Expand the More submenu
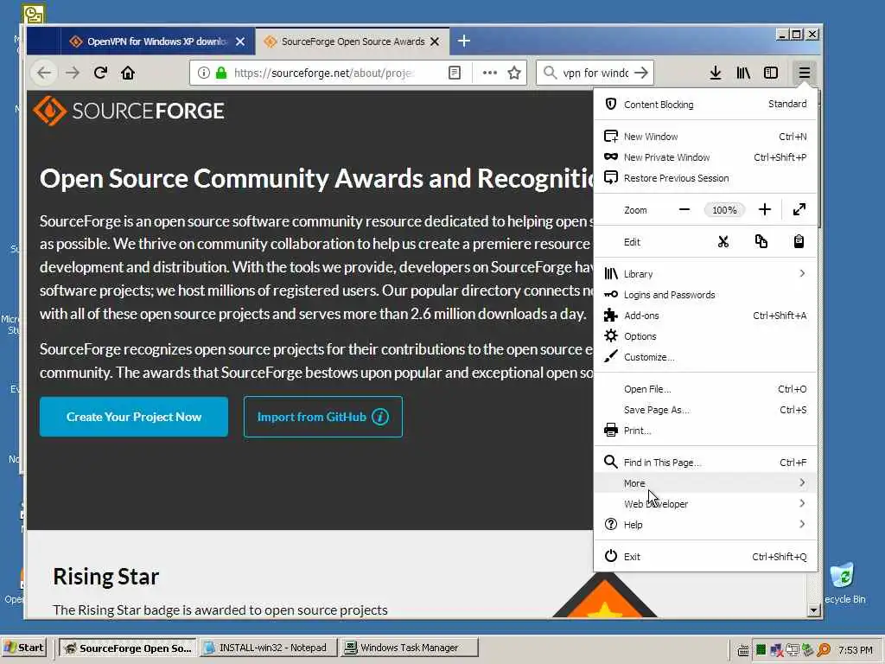Image resolution: width=885 pixels, height=664 pixels. tap(705, 483)
